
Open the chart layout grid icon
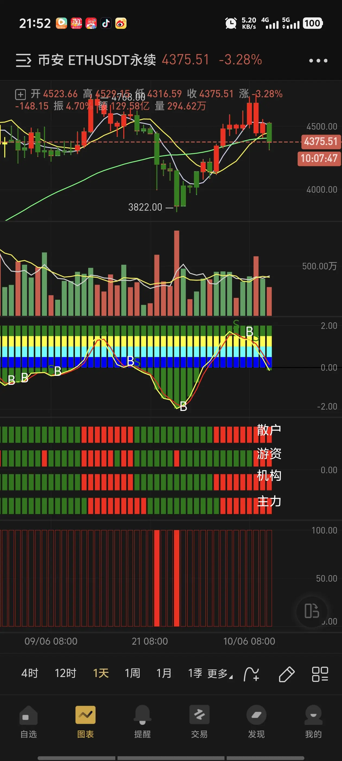pyautogui.click(x=320, y=674)
